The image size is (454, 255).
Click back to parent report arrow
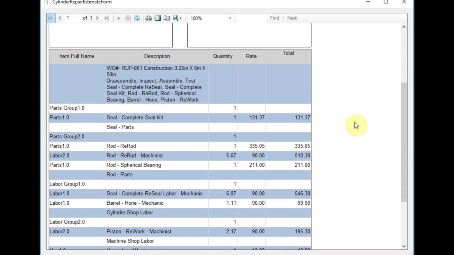119,18
